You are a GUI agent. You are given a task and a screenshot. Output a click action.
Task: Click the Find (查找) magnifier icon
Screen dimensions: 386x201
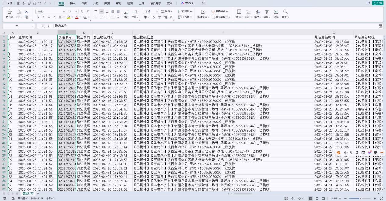point(285,12)
